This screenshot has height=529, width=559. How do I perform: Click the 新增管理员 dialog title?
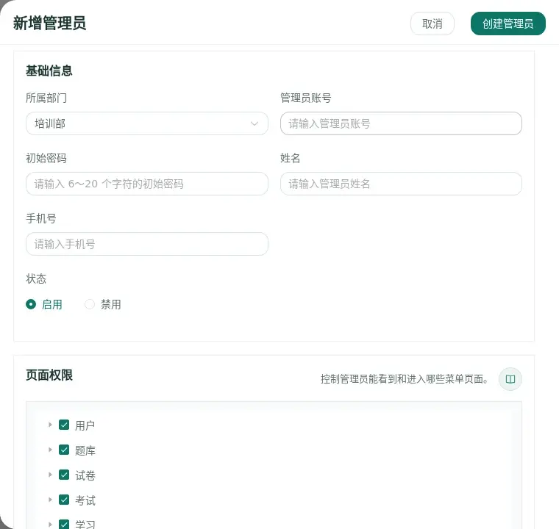point(49,24)
